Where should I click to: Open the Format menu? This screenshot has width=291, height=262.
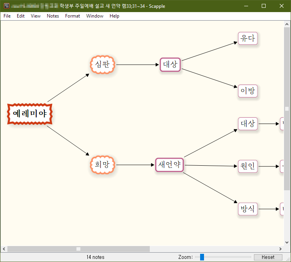tap(73, 16)
